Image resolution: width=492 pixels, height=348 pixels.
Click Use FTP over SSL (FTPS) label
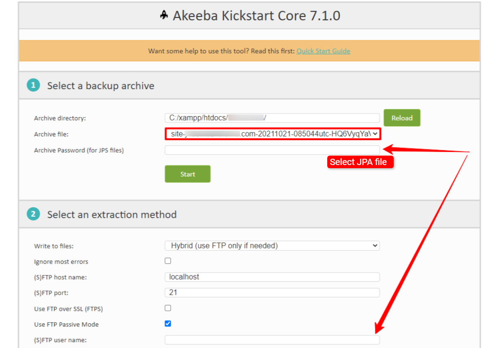(68, 309)
